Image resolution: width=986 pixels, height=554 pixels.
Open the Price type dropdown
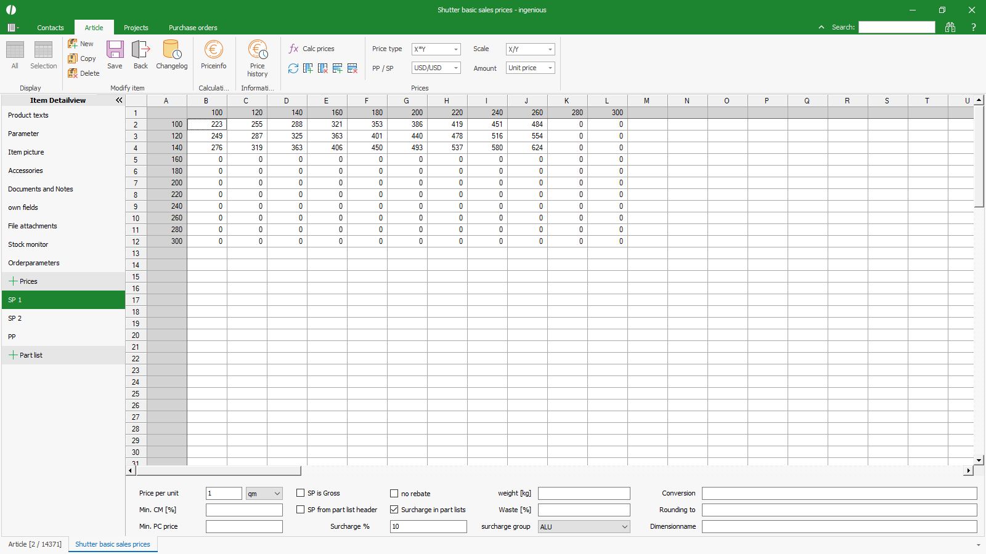pos(436,49)
